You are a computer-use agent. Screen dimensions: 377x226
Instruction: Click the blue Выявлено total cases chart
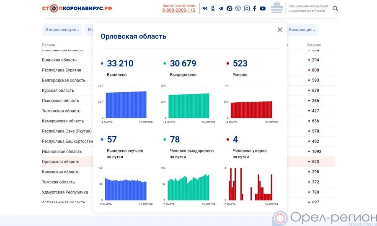pos(126,104)
